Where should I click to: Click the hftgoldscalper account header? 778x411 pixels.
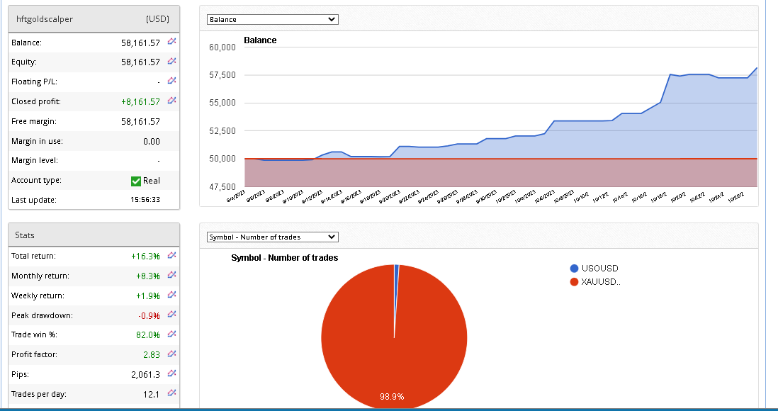[92, 19]
